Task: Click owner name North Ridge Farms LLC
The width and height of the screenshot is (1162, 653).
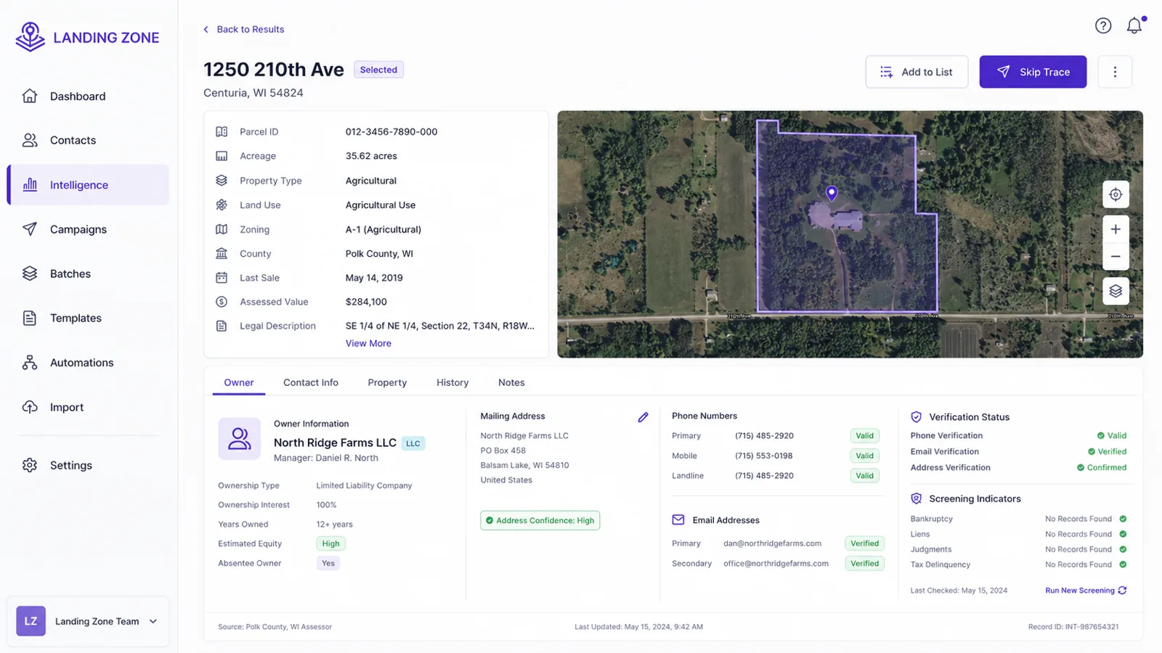Action: [x=335, y=443]
